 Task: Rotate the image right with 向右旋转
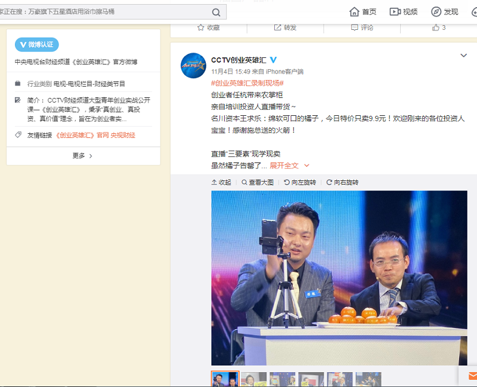(x=342, y=182)
